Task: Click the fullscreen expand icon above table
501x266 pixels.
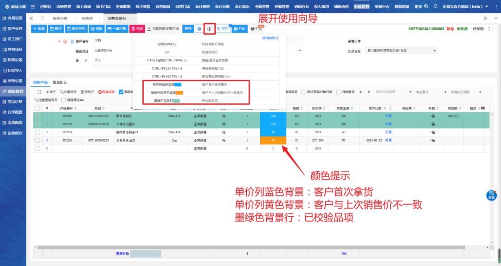Action: [39, 92]
